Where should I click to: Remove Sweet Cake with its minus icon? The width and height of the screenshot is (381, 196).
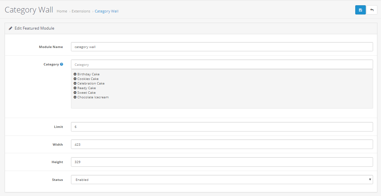coord(75,93)
